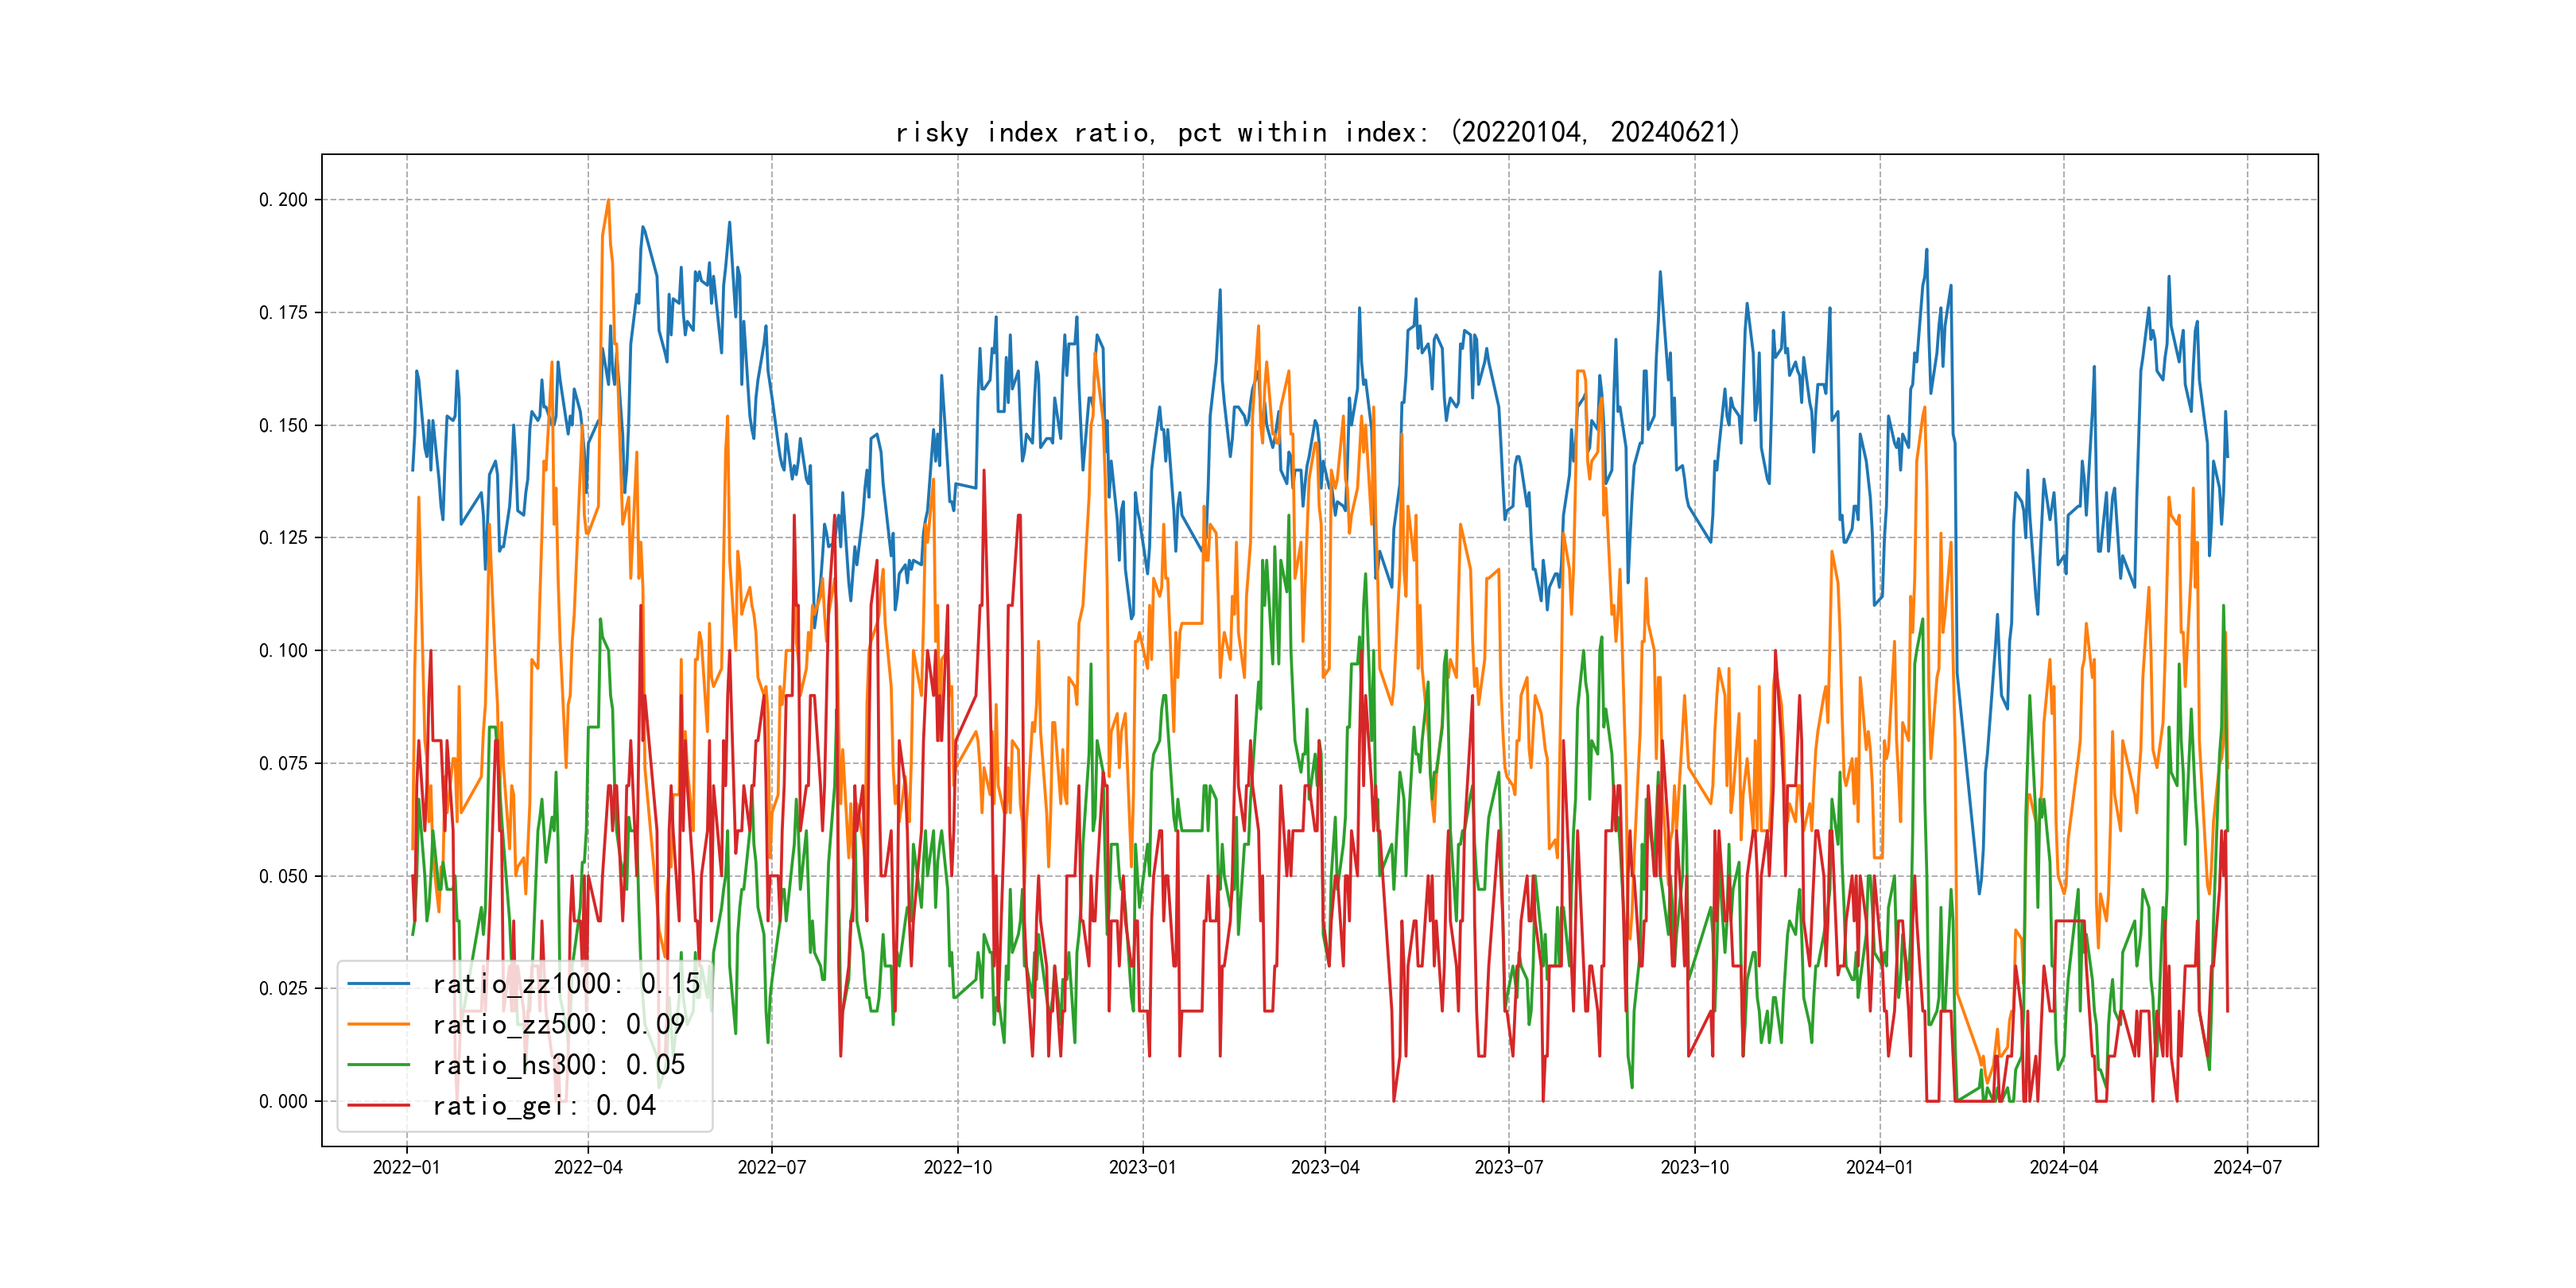Click the 2023-01 x-axis tick label

(x=1142, y=1167)
